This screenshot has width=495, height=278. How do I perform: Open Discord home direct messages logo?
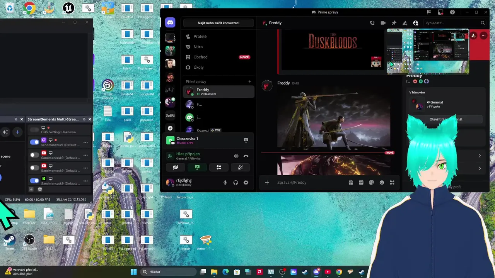[x=170, y=22]
